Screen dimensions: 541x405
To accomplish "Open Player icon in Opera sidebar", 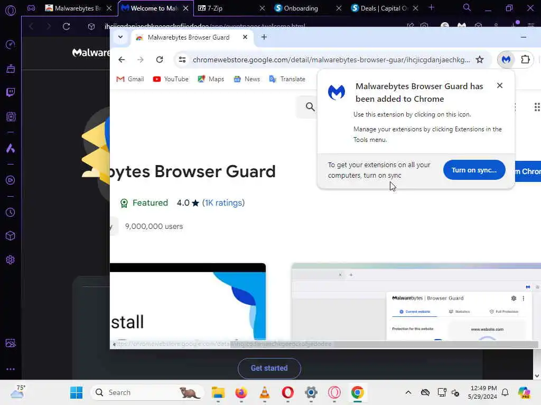I will 11,180.
